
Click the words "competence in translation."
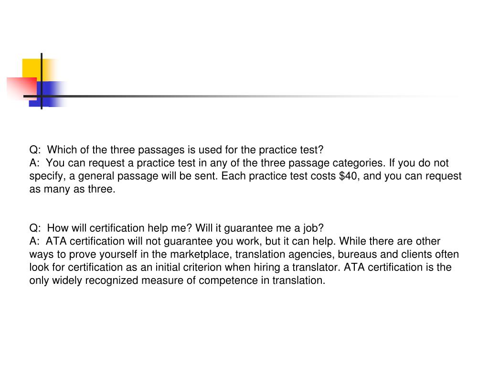(262, 281)
